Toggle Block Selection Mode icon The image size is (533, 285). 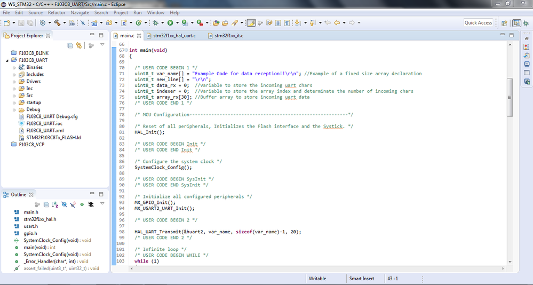click(278, 23)
